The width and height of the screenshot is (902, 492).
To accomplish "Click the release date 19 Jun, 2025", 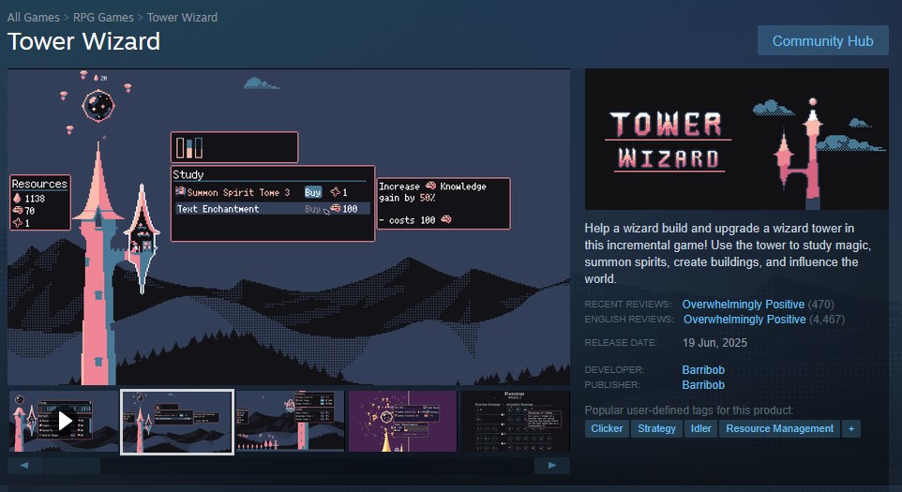I will pyautogui.click(x=714, y=343).
